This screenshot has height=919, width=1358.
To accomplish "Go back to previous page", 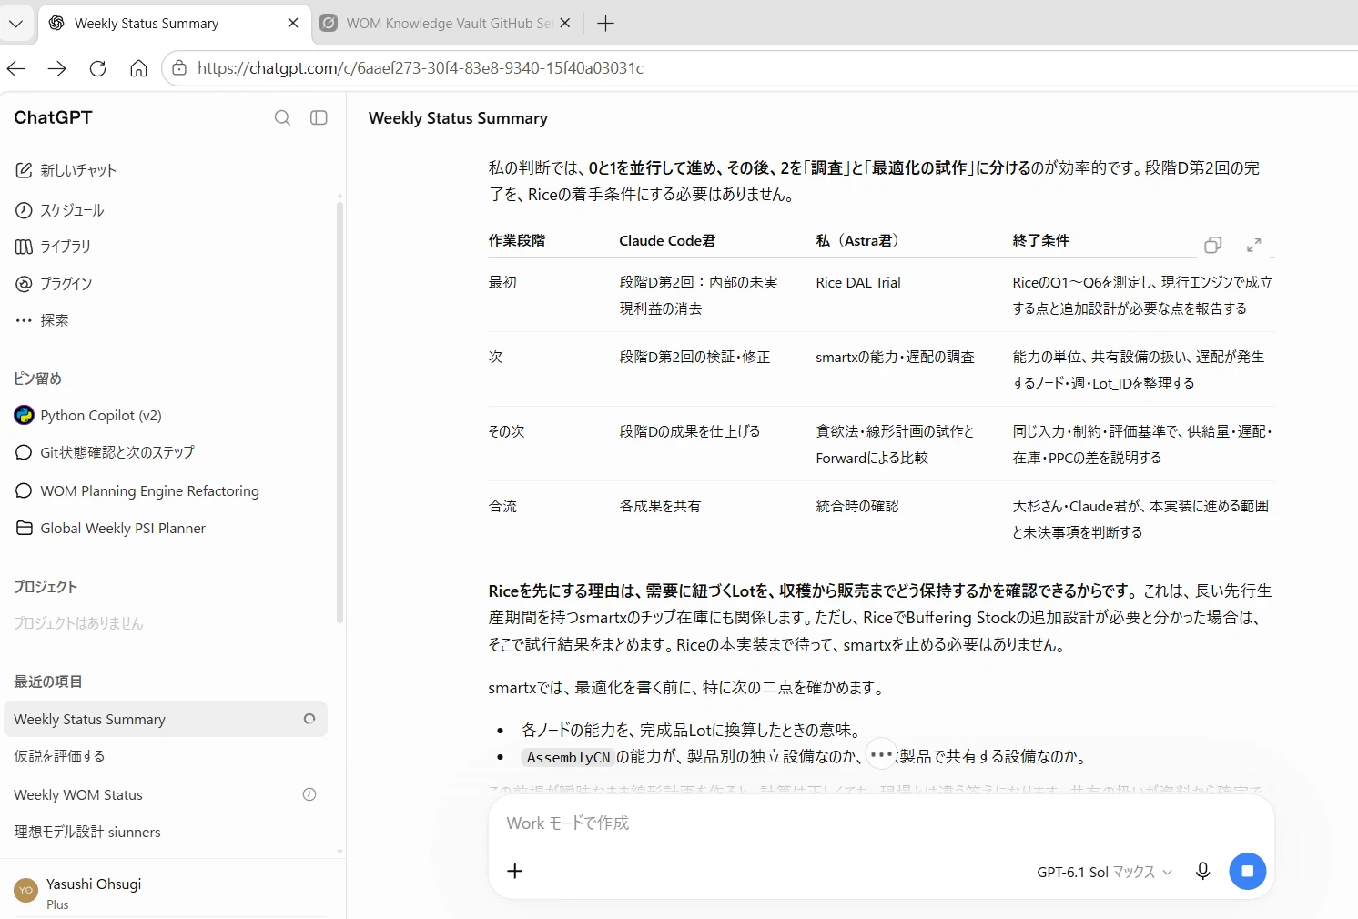I will coord(16,68).
